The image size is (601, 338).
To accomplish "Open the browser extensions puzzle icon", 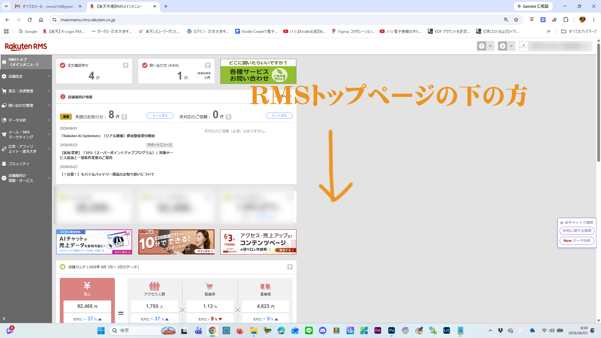I will click(566, 20).
